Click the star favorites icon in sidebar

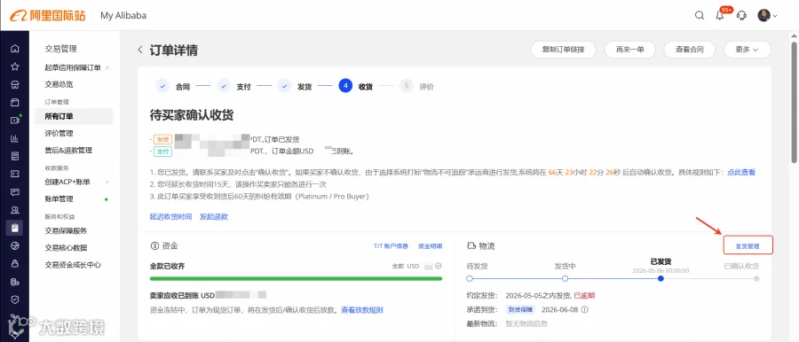tap(15, 66)
